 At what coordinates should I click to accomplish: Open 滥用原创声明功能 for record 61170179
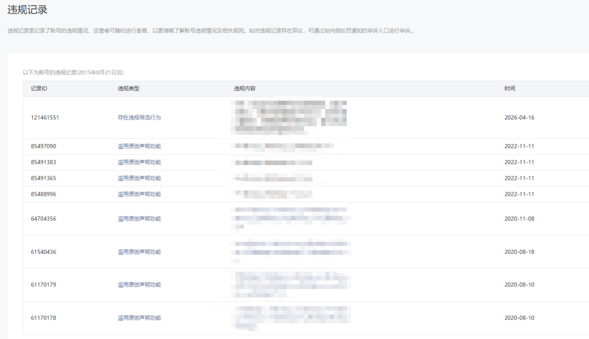[x=139, y=284]
